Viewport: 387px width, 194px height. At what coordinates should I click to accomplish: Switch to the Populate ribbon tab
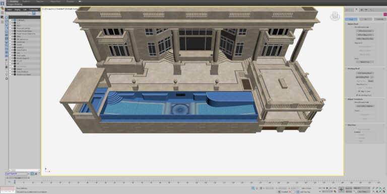(71, 1)
